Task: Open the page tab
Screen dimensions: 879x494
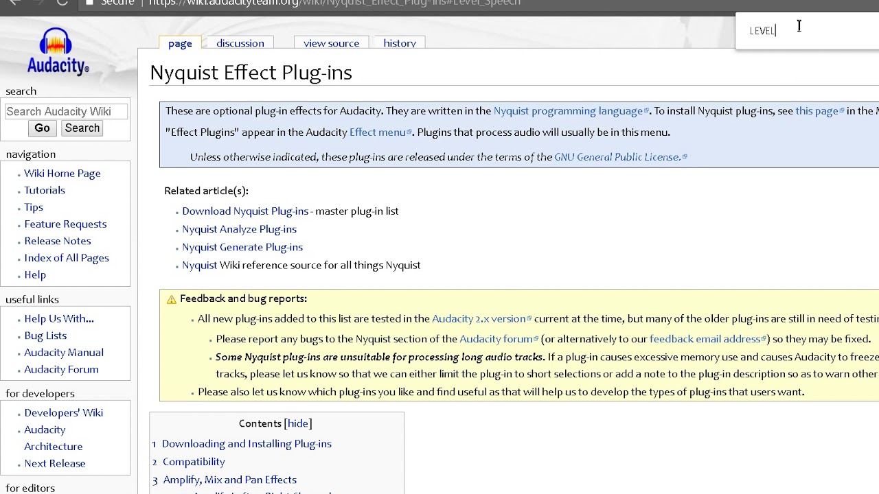Action: [180, 43]
